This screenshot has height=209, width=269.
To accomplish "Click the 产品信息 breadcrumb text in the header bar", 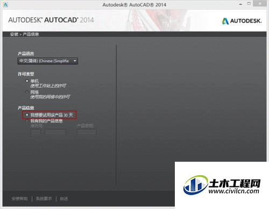I will 31,34.
